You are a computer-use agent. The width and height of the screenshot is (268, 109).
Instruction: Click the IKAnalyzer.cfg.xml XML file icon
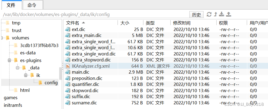pos(68,66)
